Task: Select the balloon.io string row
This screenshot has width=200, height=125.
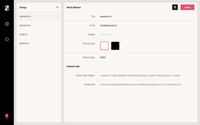Action: pos(39,43)
